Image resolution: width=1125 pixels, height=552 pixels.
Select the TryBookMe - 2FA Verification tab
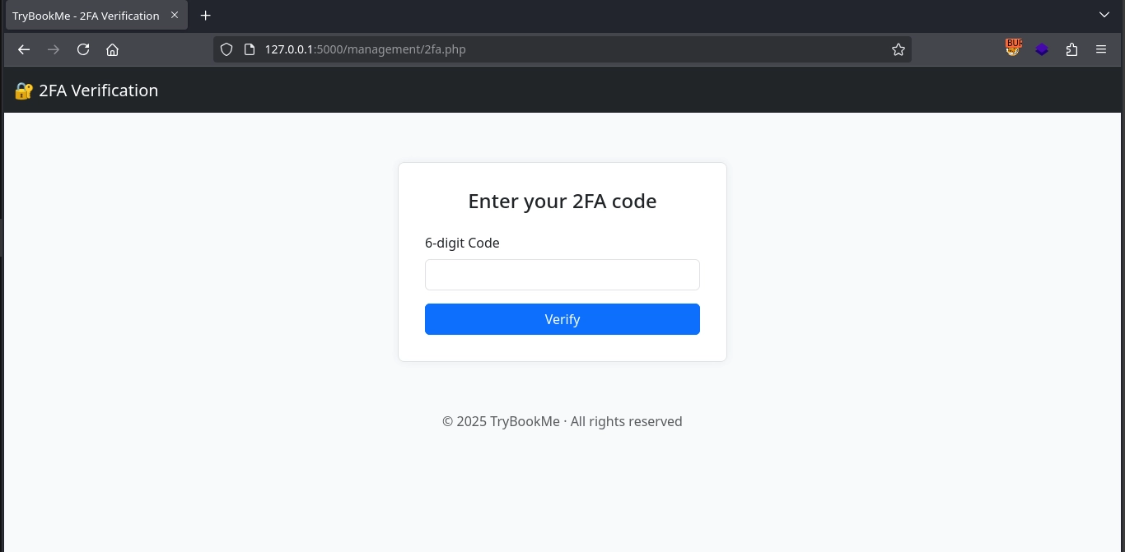click(86, 16)
